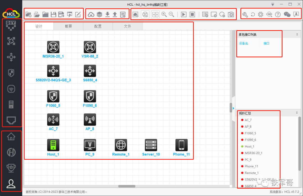Open the CMD command line tool
This screenshot has width=303, height=196.
[x=269, y=15]
